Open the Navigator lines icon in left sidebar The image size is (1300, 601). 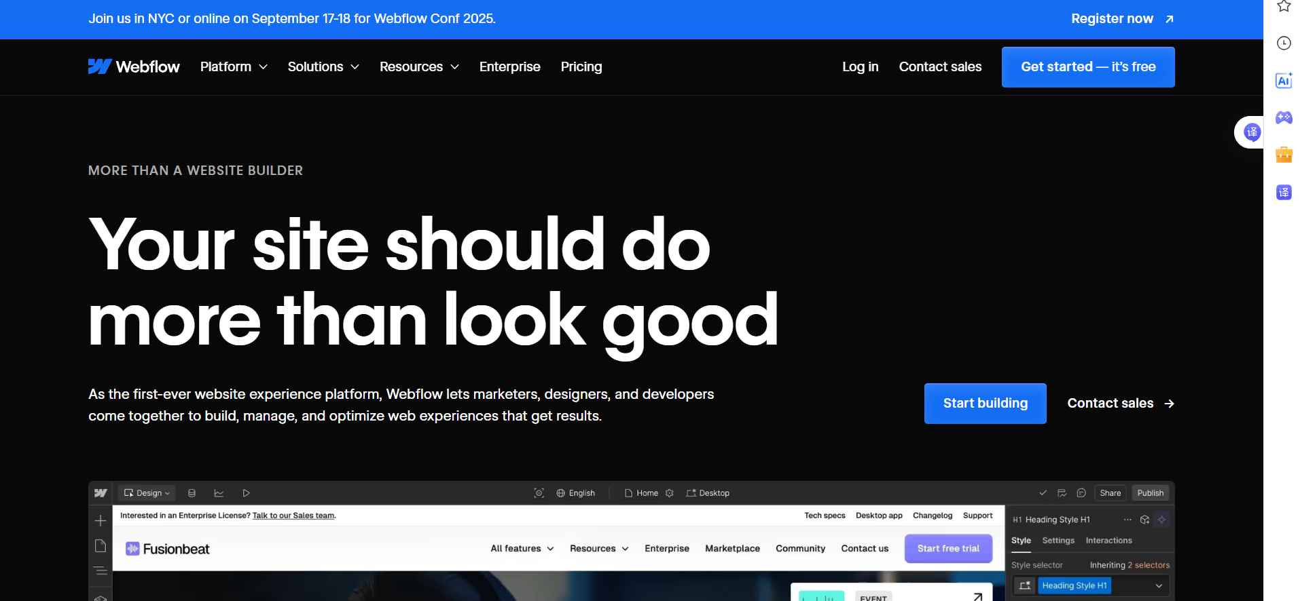(x=101, y=570)
